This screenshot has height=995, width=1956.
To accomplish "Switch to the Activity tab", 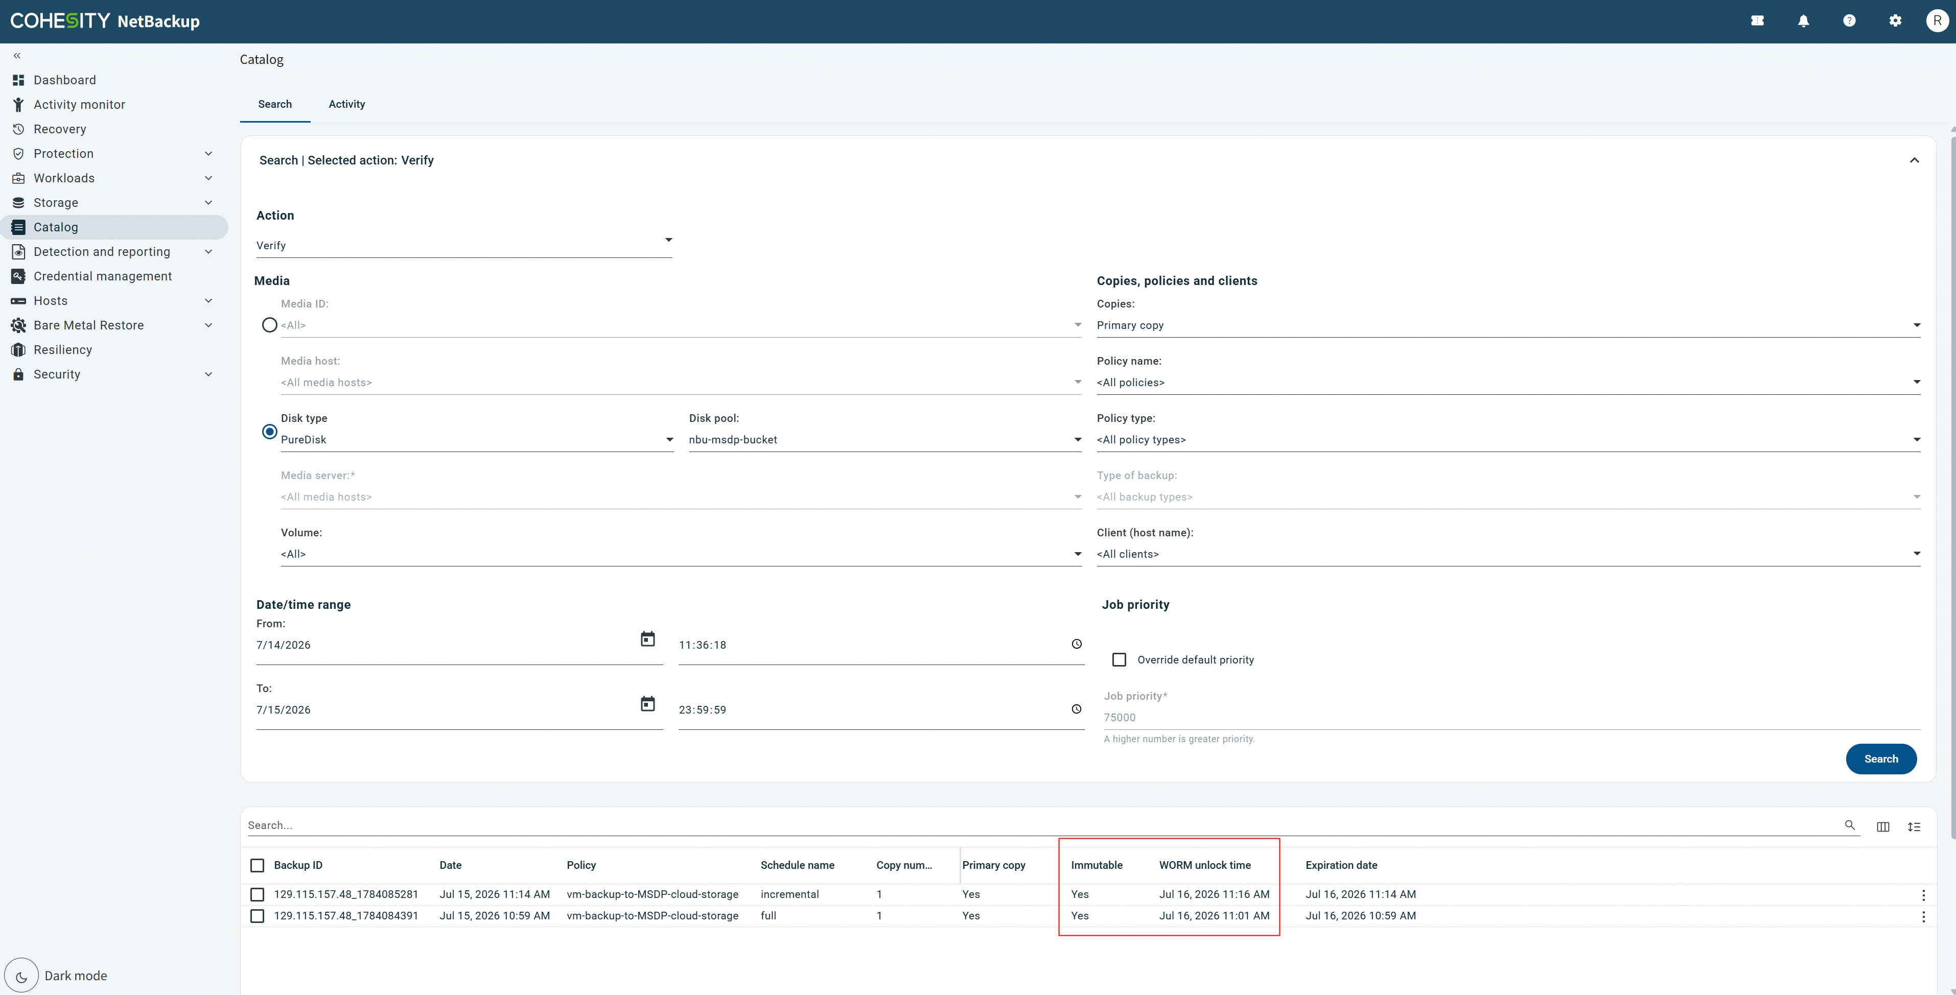I will click(347, 104).
